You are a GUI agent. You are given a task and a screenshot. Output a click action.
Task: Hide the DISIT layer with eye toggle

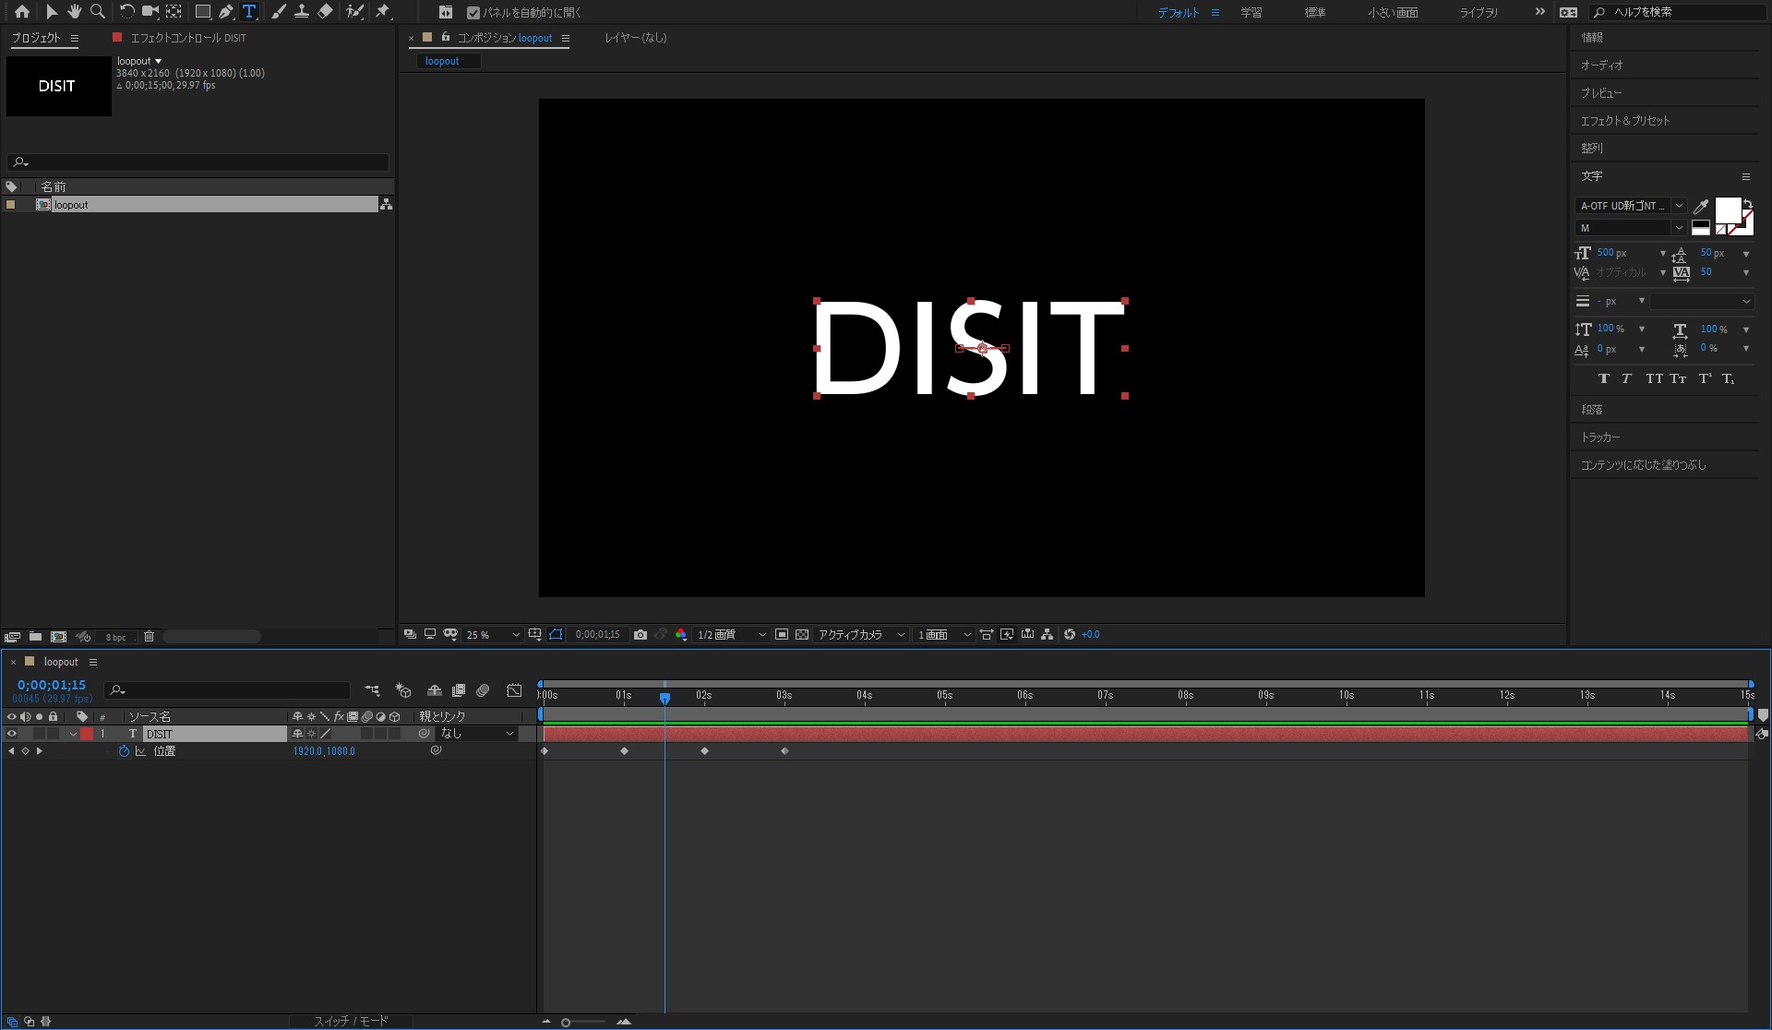click(12, 734)
